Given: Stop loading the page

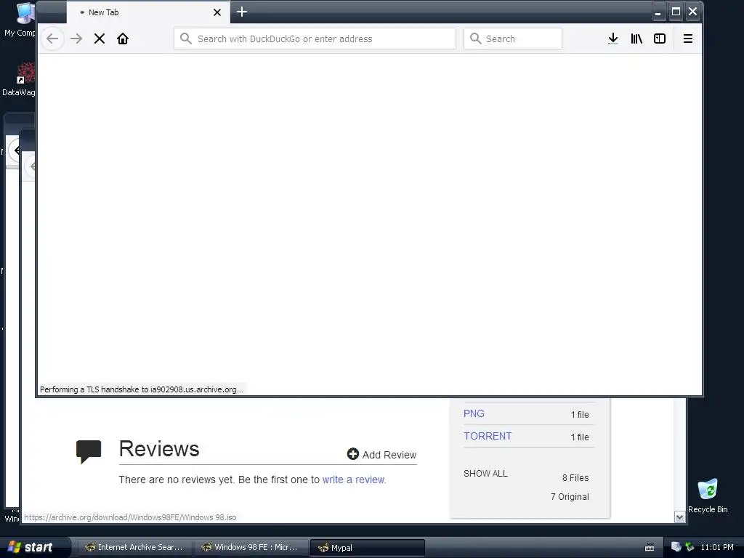Looking at the screenshot, I should point(99,39).
